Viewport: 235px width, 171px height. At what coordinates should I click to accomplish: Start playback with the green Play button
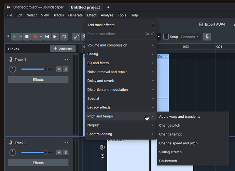(x=15, y=37)
